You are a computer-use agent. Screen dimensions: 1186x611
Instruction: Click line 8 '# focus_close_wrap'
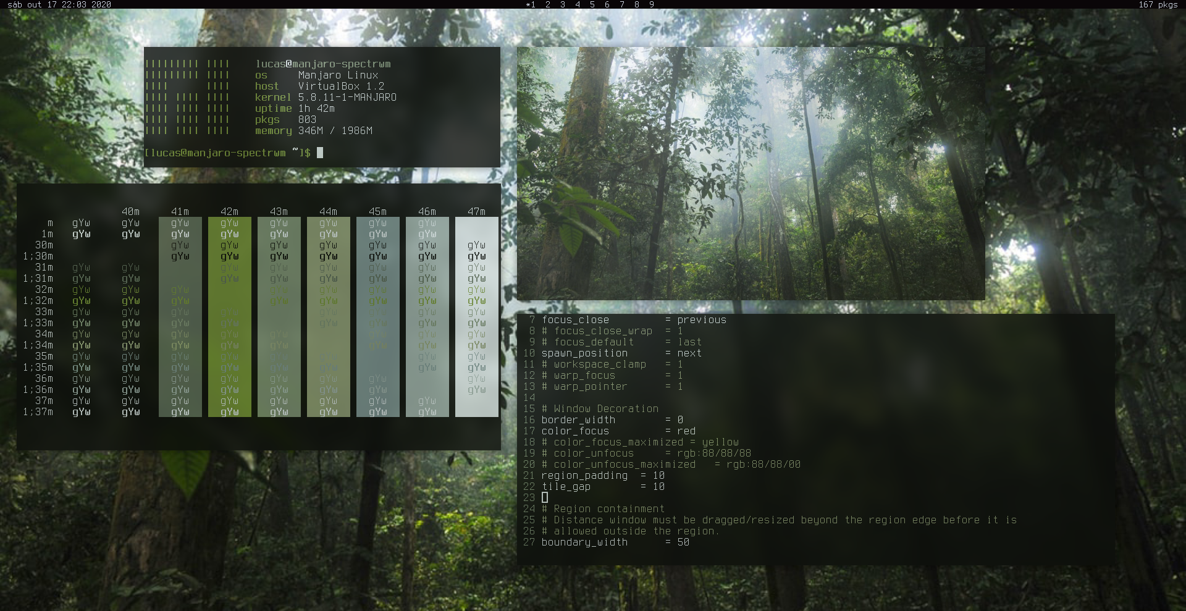[597, 331]
